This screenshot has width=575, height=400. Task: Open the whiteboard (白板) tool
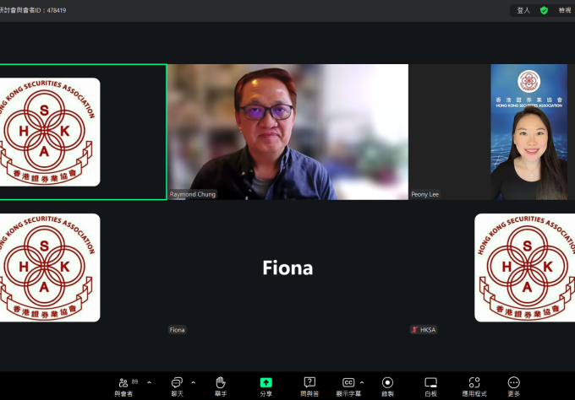430,385
